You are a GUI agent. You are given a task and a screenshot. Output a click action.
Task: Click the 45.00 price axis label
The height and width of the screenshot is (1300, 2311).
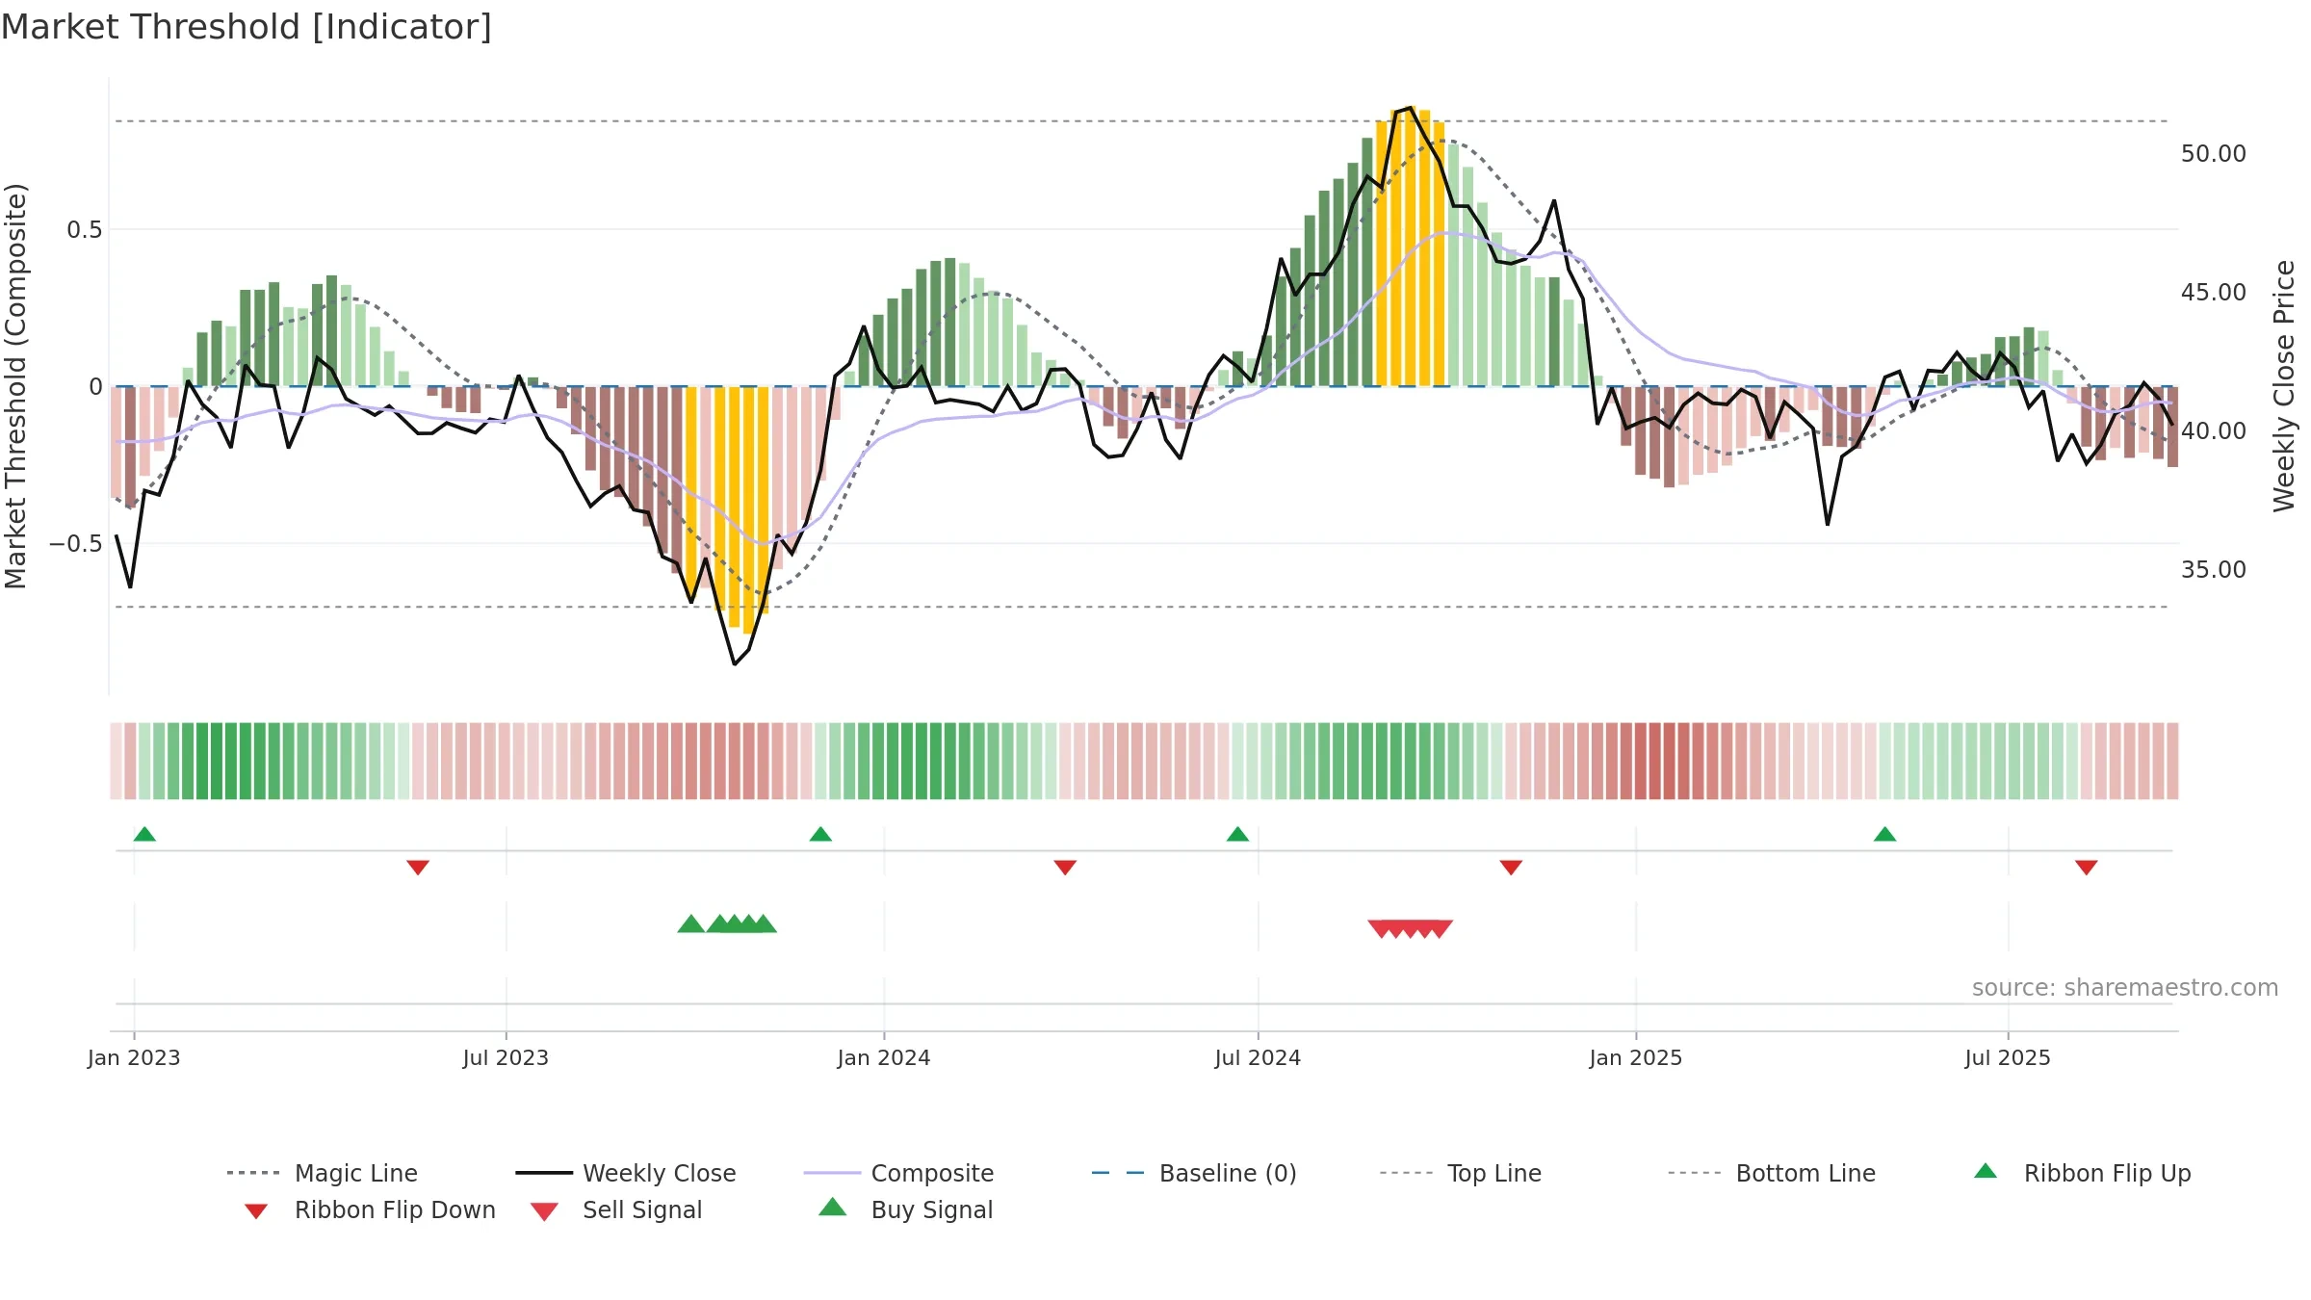[x=2214, y=293]
